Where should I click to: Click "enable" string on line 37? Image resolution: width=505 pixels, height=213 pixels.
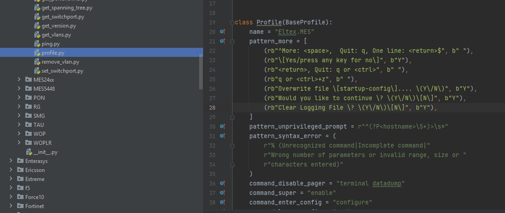pyautogui.click(x=322, y=193)
